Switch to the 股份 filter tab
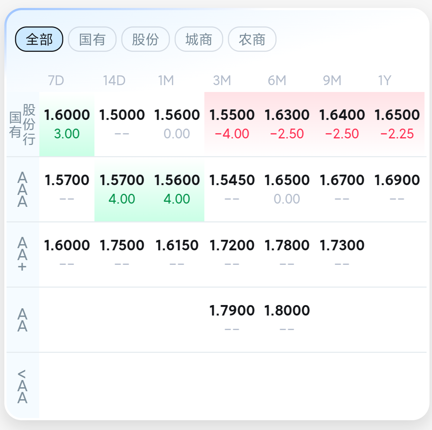This screenshot has width=432, height=430. (145, 39)
